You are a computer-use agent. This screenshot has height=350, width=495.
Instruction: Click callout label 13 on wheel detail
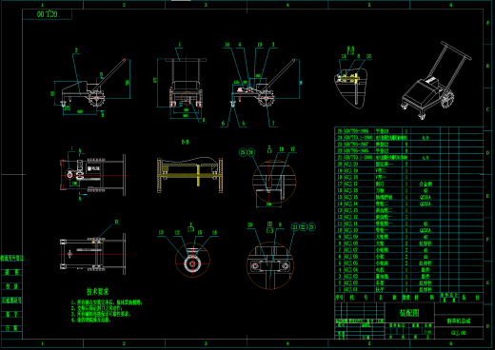coord(161,233)
